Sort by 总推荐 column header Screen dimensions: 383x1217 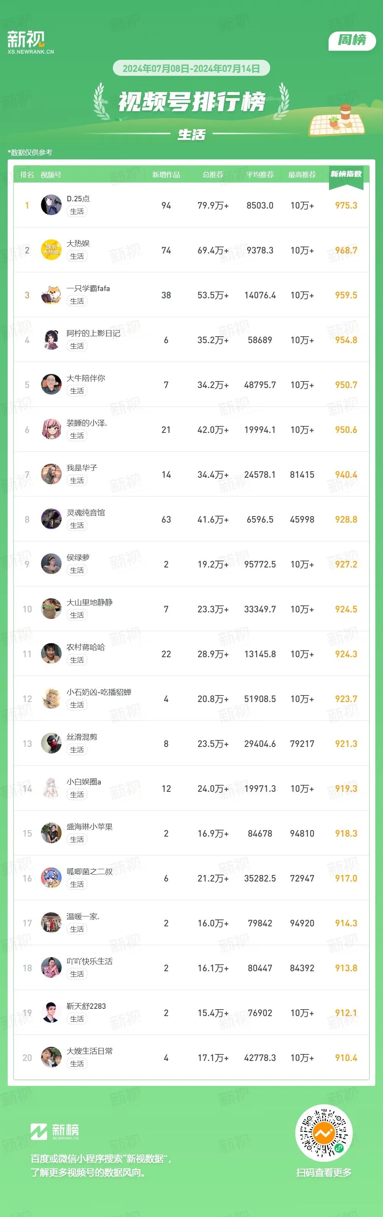point(213,175)
